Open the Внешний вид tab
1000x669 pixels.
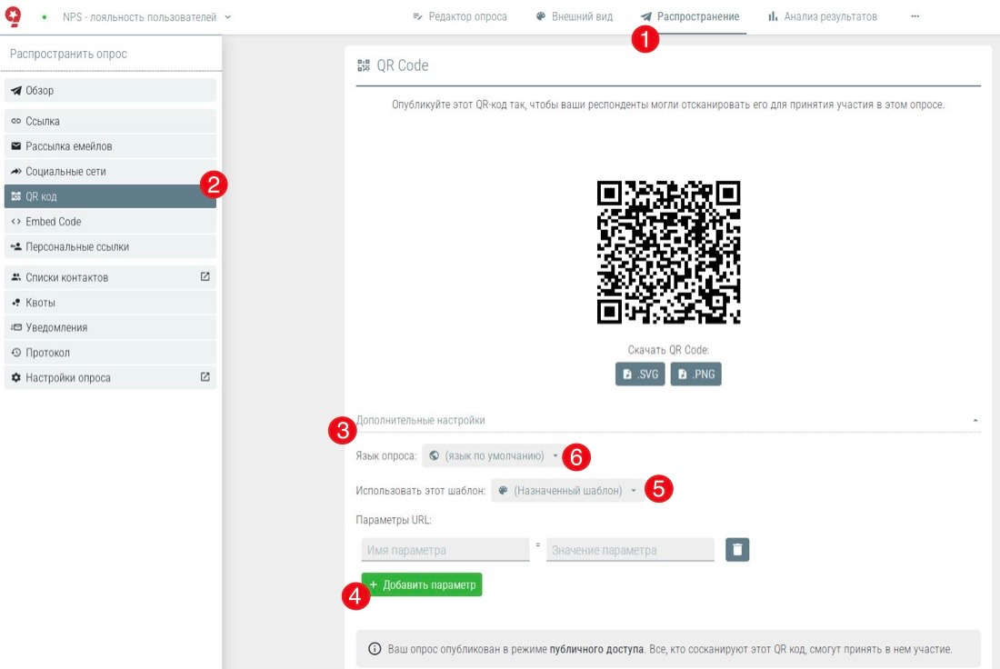point(574,16)
